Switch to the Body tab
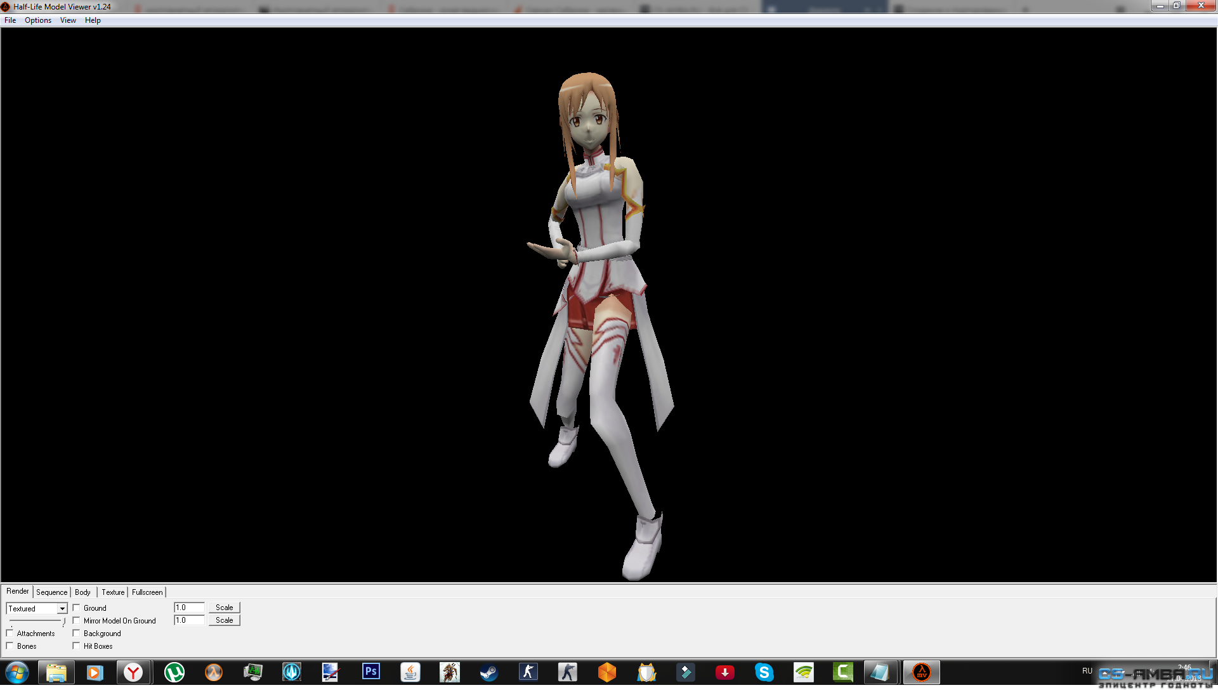 82,592
